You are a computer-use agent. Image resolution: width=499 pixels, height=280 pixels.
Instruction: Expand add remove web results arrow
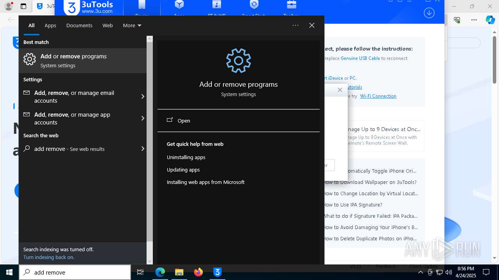point(143,149)
